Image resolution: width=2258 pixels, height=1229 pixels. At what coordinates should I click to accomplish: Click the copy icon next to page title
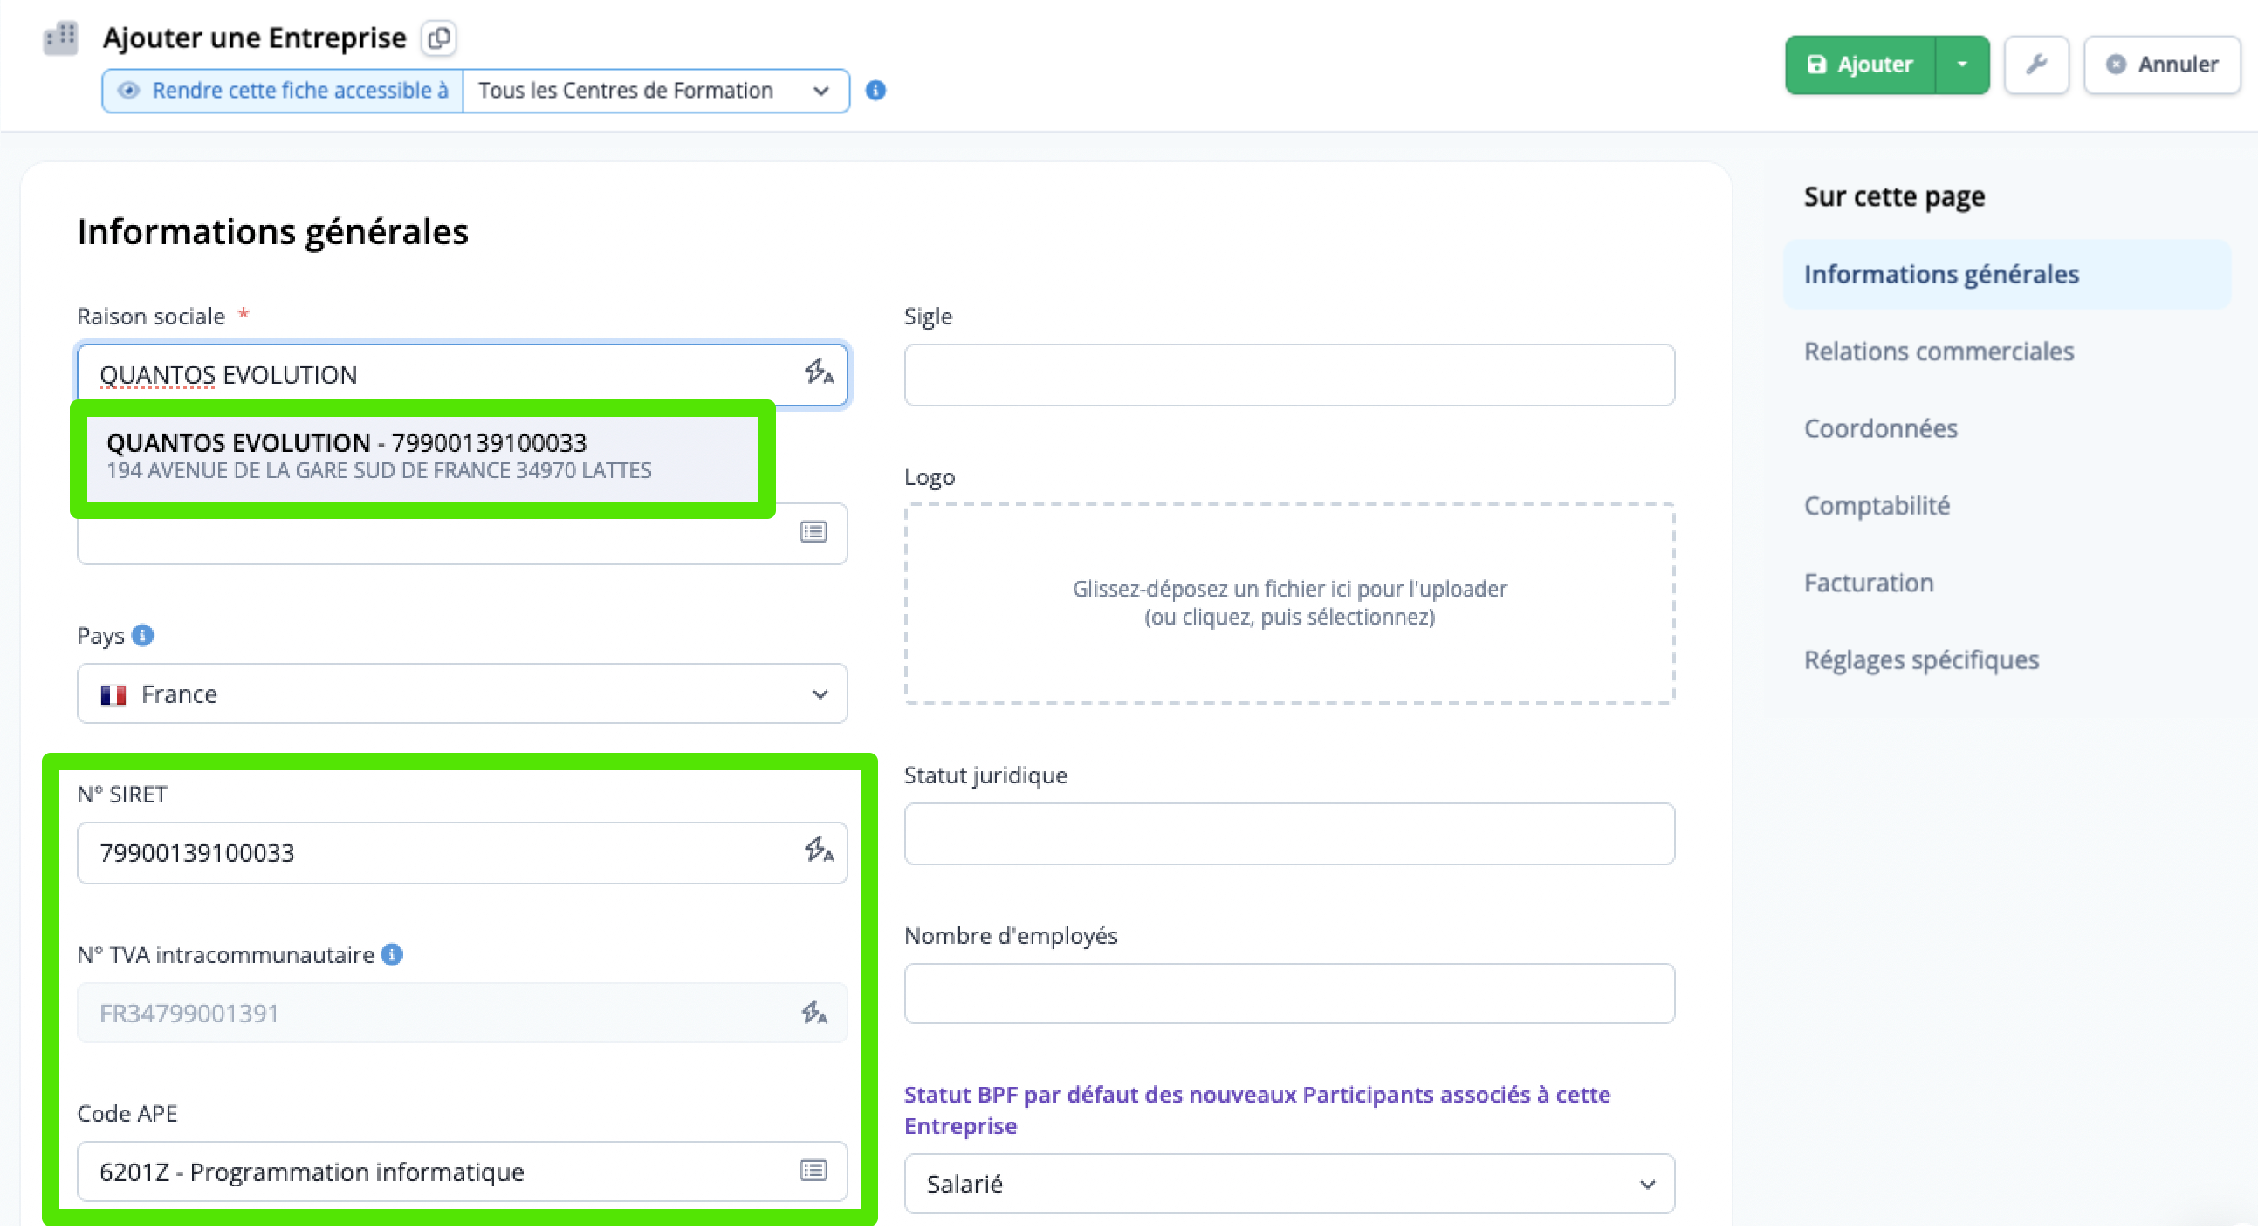438,38
